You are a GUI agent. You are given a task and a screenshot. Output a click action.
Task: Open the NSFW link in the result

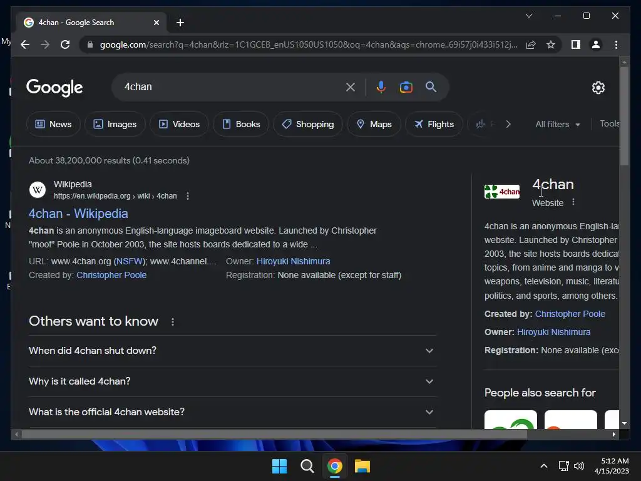(x=129, y=261)
